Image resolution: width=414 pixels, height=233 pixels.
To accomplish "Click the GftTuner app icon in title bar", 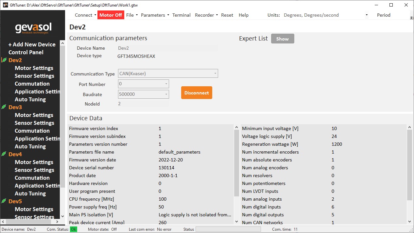I will coord(5,5).
